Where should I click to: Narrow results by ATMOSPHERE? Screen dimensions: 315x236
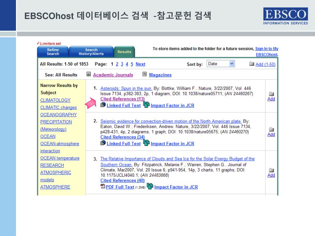click(55, 187)
